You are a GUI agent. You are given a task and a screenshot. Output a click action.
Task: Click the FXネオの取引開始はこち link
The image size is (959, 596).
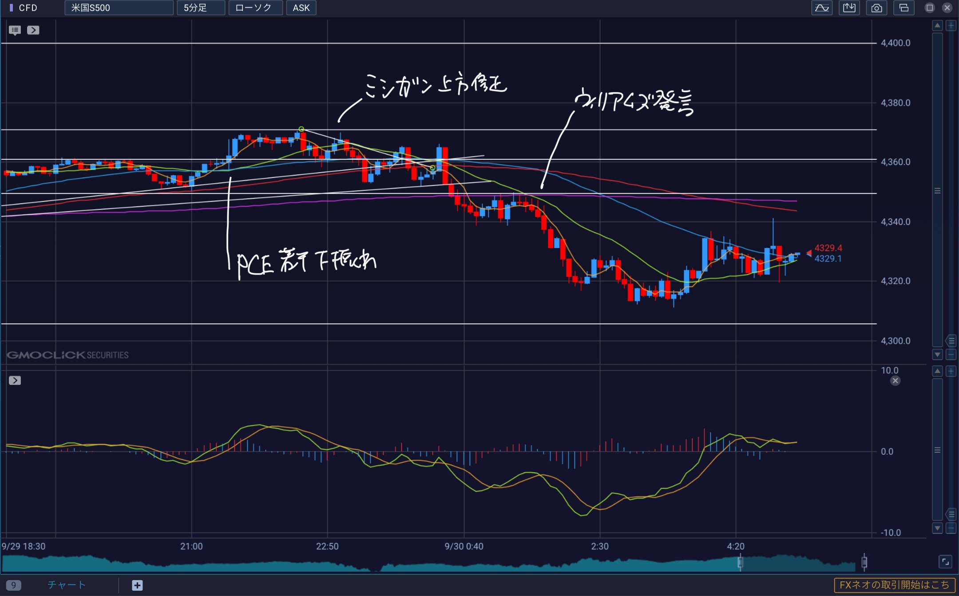[x=894, y=585]
